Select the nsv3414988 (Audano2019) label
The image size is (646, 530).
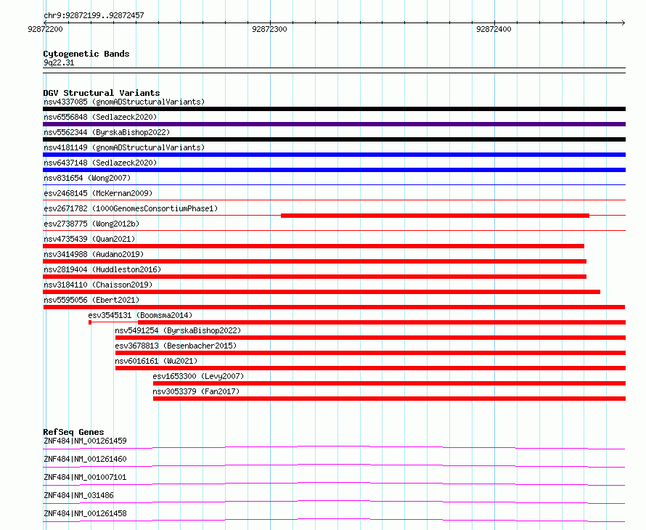coord(94,254)
